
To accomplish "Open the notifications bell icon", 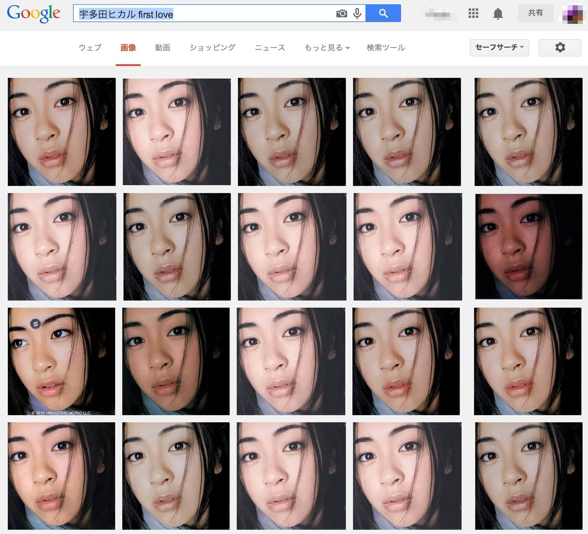I will [498, 14].
